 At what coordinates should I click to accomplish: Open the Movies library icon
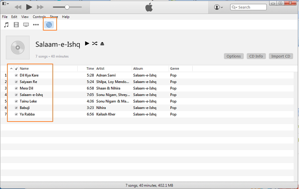(16, 25)
